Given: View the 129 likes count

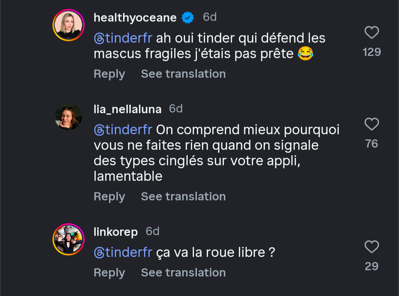Looking at the screenshot, I should pos(372,52).
